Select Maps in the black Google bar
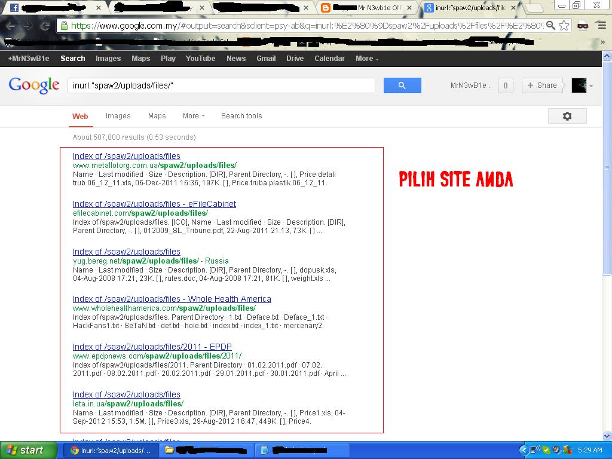Viewport: 612px width, 459px height. (x=141, y=59)
